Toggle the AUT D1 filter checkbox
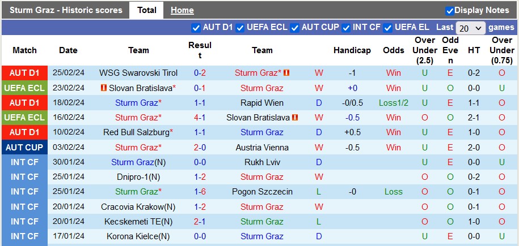Viewport: 519px width, 246px height. [x=196, y=28]
